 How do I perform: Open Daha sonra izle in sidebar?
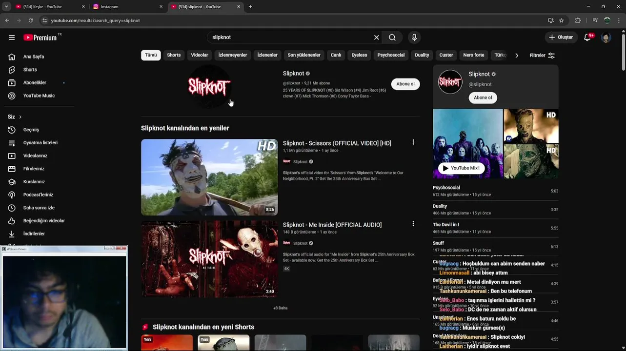pyautogui.click(x=39, y=208)
